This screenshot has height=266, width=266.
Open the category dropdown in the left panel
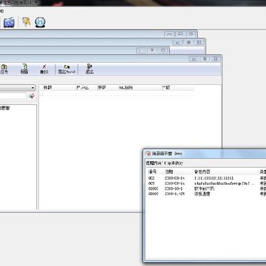pyautogui.click(x=33, y=88)
